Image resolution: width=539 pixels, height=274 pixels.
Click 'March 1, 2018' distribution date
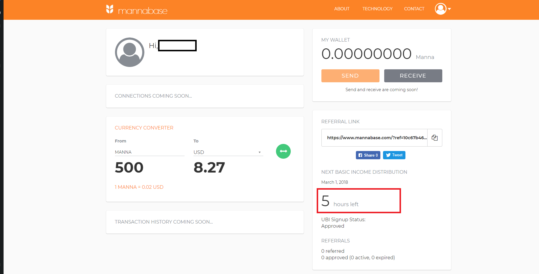pos(335,182)
